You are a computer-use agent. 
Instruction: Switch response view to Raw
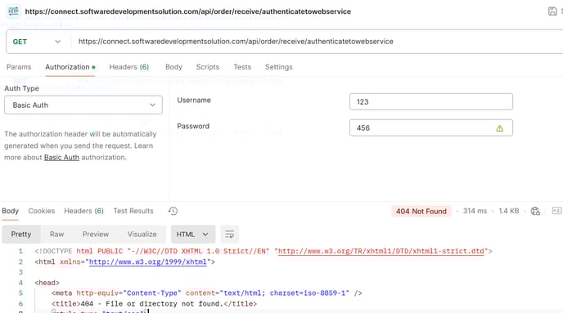coord(56,234)
